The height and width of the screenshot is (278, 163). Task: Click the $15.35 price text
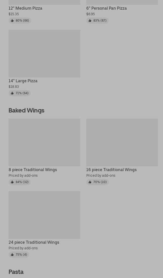pyautogui.click(x=14, y=14)
